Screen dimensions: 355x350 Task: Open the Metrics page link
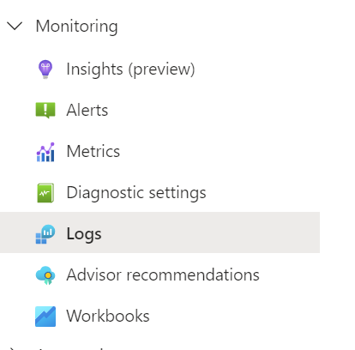coord(93,151)
